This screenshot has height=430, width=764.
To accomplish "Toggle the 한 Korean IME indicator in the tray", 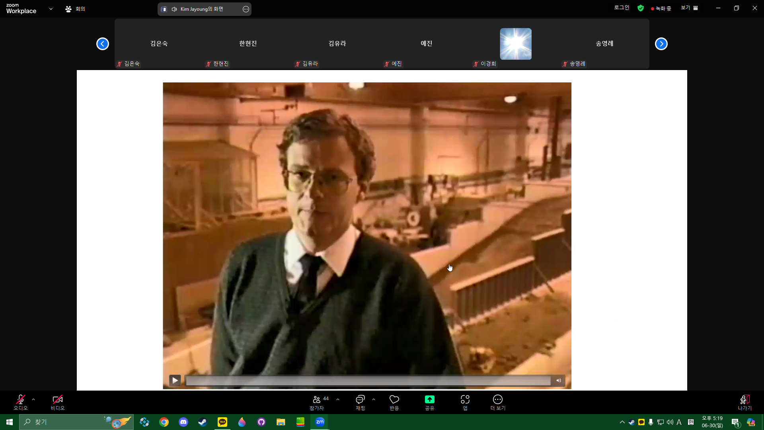I will 691,422.
